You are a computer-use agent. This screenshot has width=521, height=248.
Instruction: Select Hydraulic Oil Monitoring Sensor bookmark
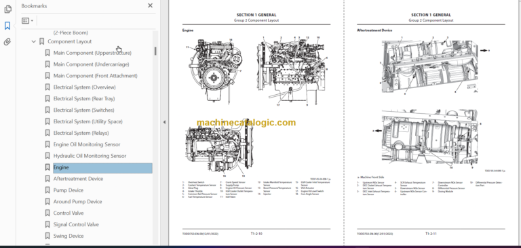point(90,156)
